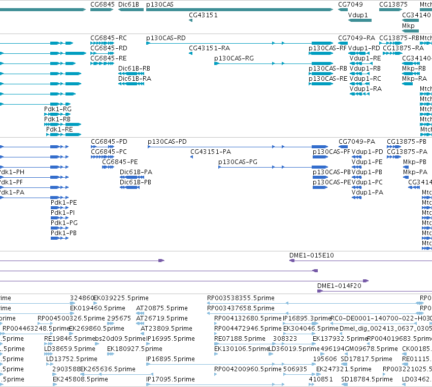Click the CG6845 gene label
The height and width of the screenshot is (387, 432).
point(102,5)
